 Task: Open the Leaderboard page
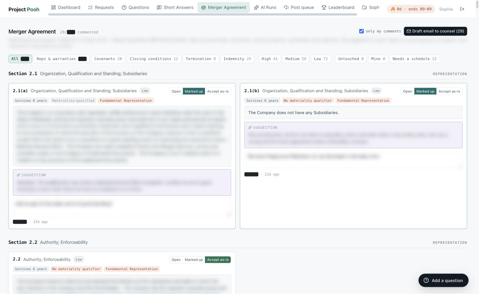point(338,7)
